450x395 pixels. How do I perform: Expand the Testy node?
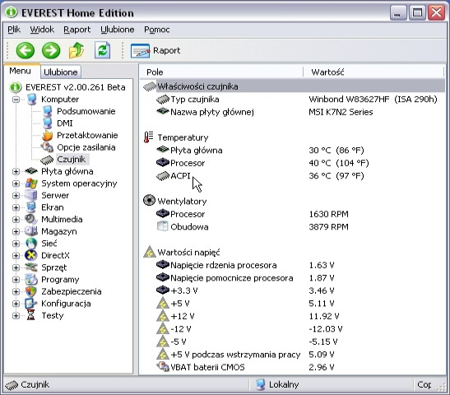point(16,316)
